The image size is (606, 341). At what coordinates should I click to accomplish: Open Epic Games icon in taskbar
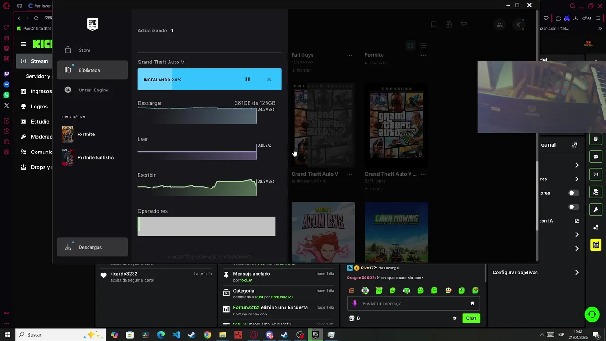(315, 335)
